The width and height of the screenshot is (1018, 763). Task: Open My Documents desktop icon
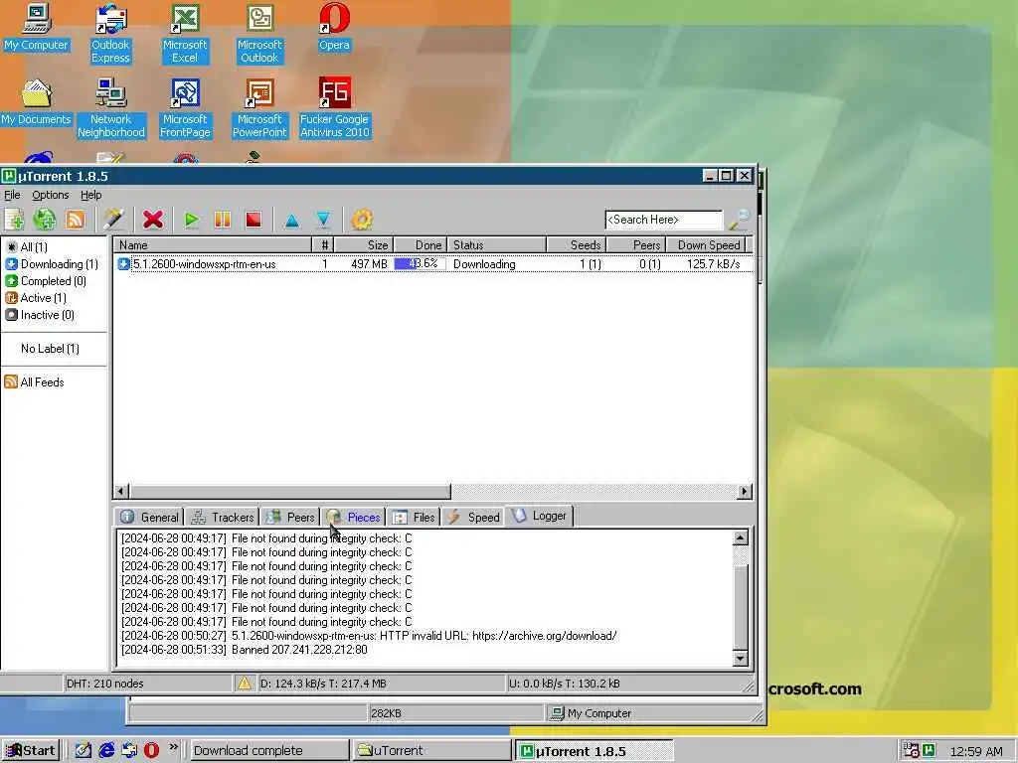(x=36, y=102)
